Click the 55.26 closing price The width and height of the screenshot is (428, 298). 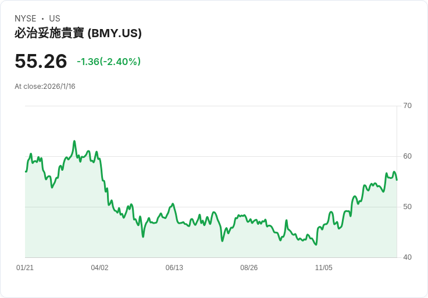tap(41, 61)
